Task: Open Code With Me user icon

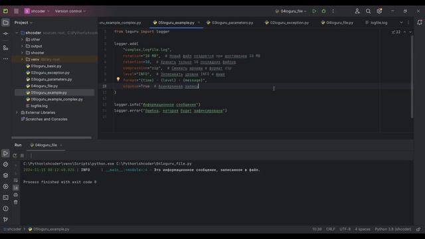Action: (357, 11)
